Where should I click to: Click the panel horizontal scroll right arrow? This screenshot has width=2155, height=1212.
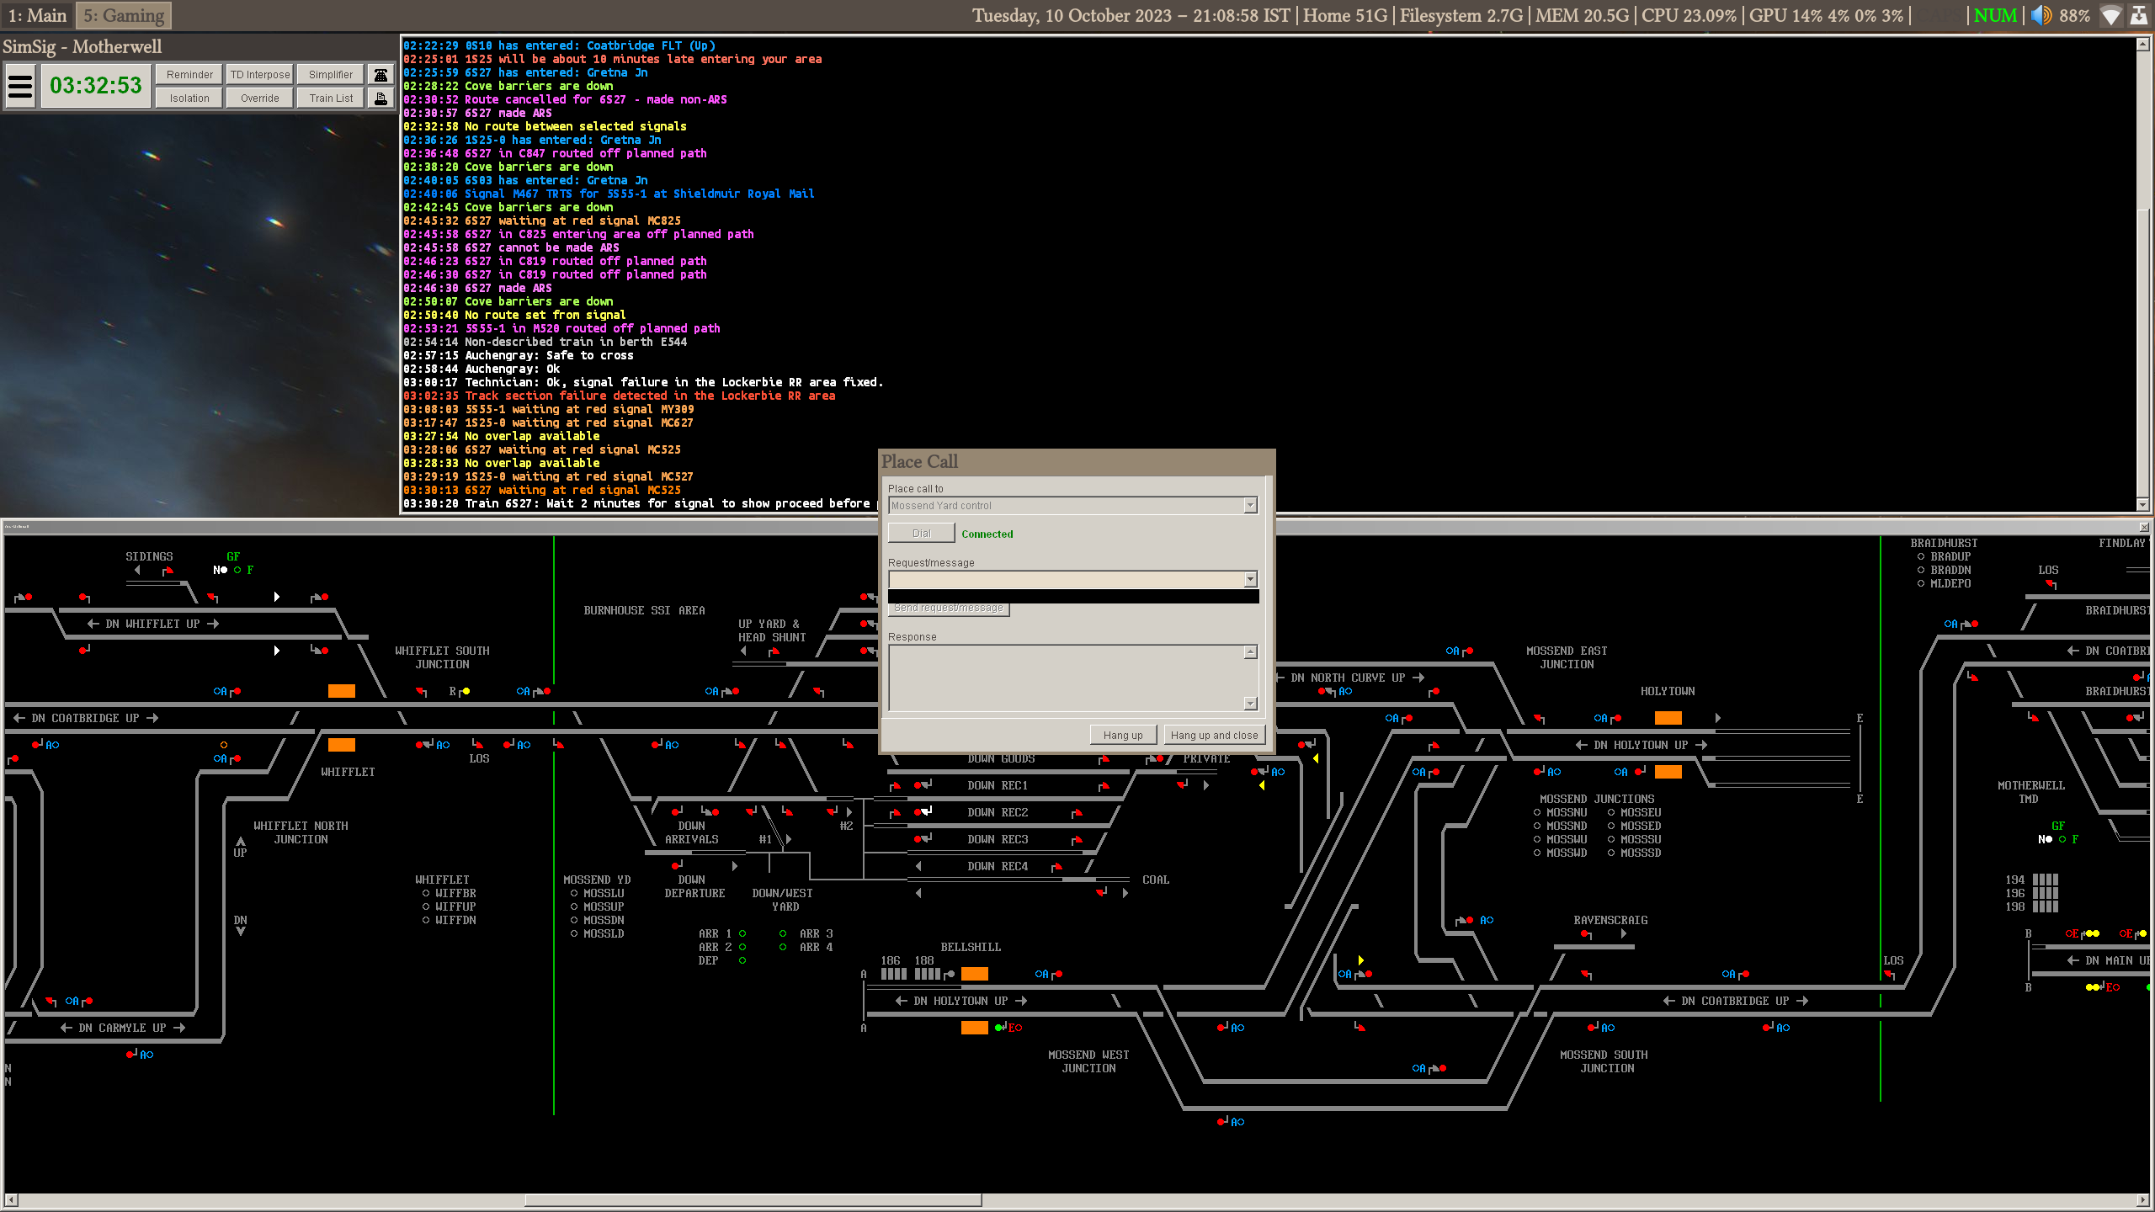[x=2143, y=1199]
